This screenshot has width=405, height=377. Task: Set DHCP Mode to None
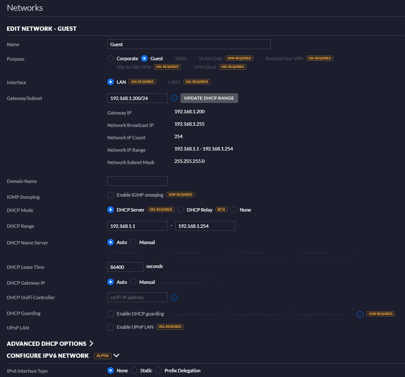coord(234,210)
